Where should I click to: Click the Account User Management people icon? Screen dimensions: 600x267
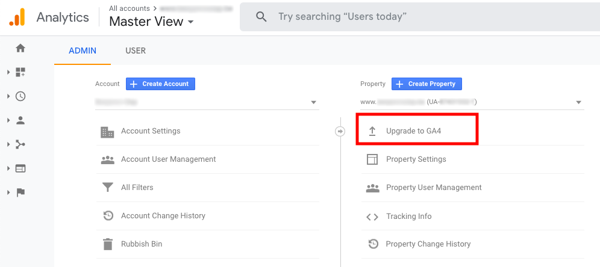107,160
